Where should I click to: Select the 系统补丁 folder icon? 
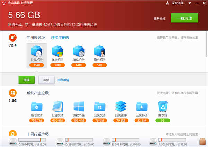[x=142, y=106]
